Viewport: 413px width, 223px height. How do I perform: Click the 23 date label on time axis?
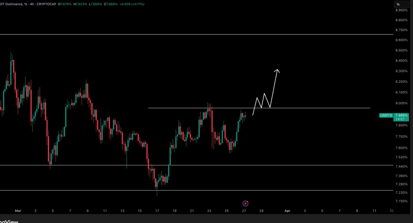209,211
